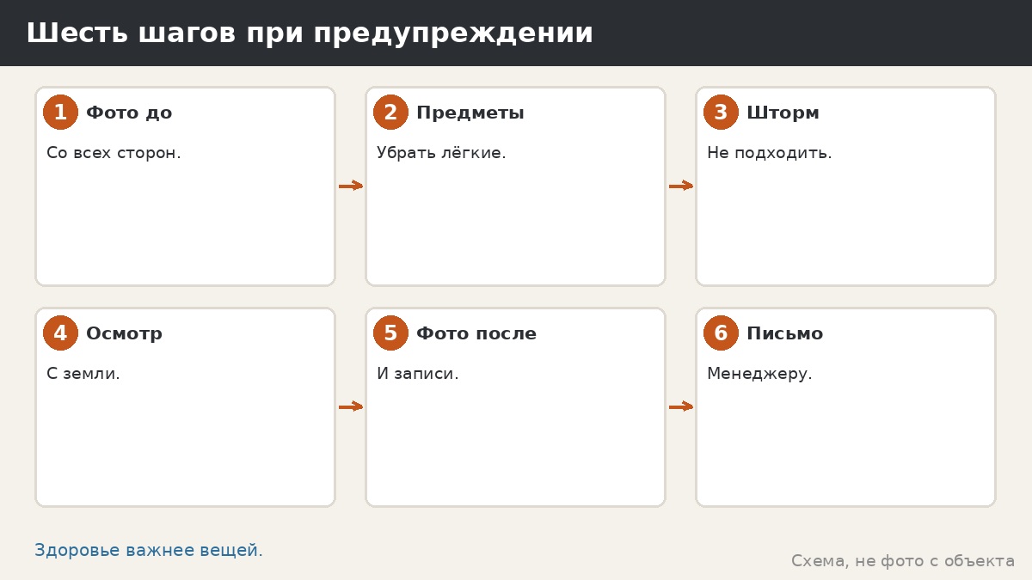Screen dimensions: 1032x580
Task: Select the heading 'Фото до'
Action: (129, 113)
